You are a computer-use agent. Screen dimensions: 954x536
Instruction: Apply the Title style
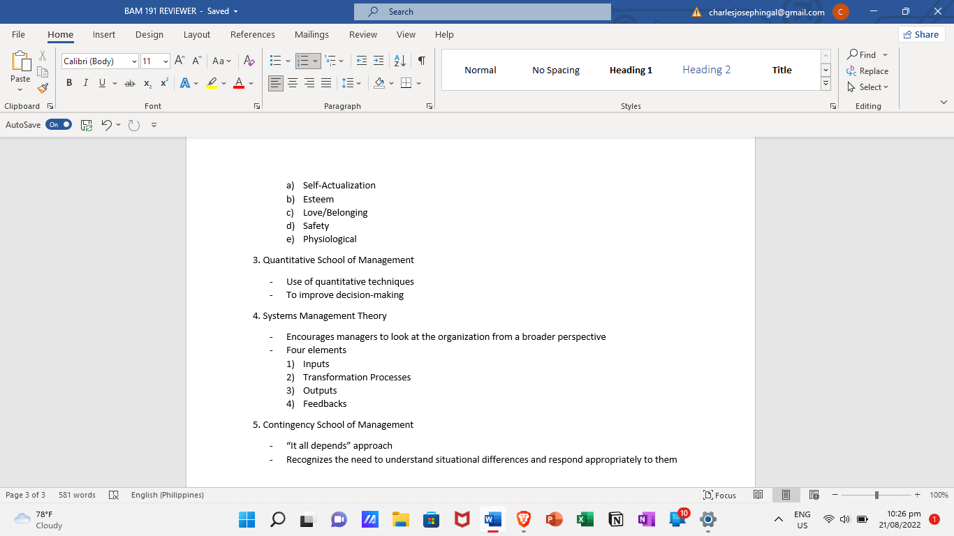click(781, 70)
